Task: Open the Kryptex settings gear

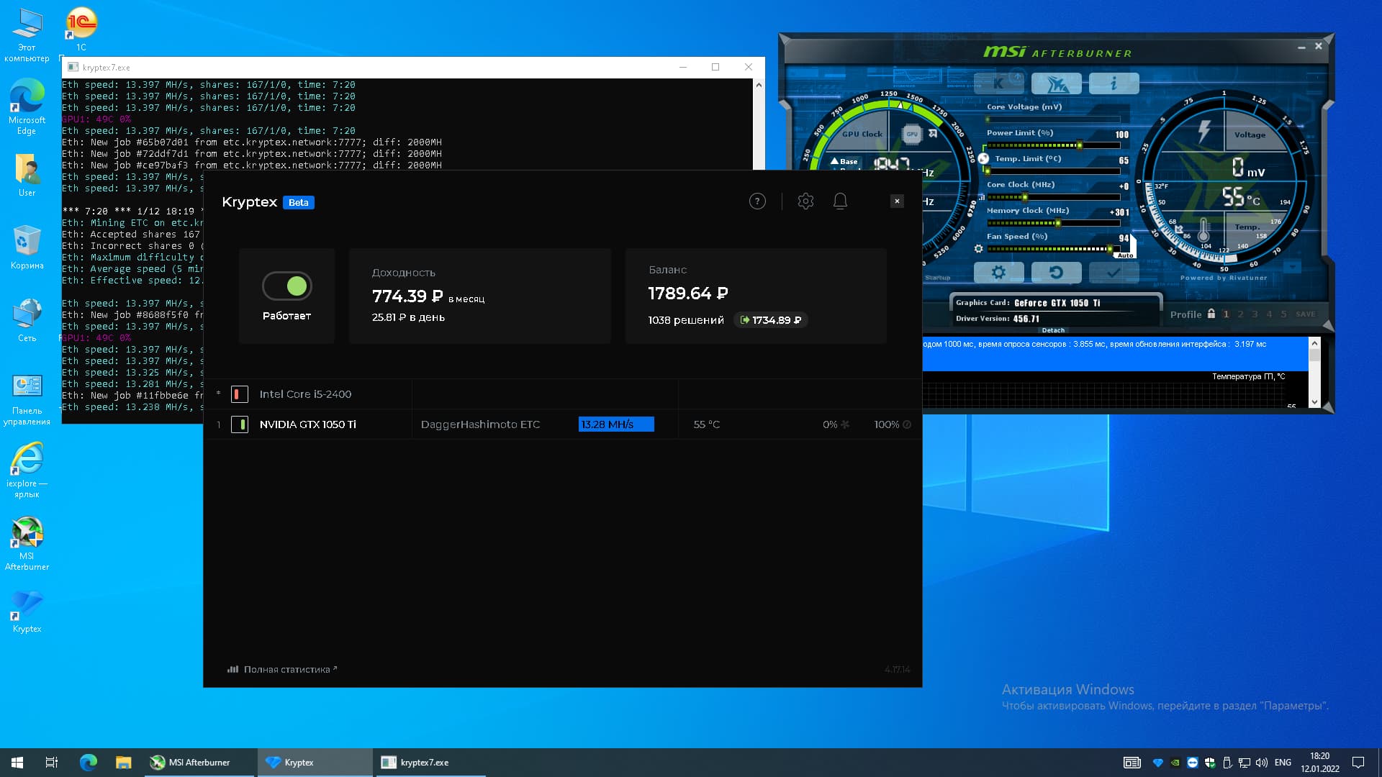Action: click(x=805, y=201)
